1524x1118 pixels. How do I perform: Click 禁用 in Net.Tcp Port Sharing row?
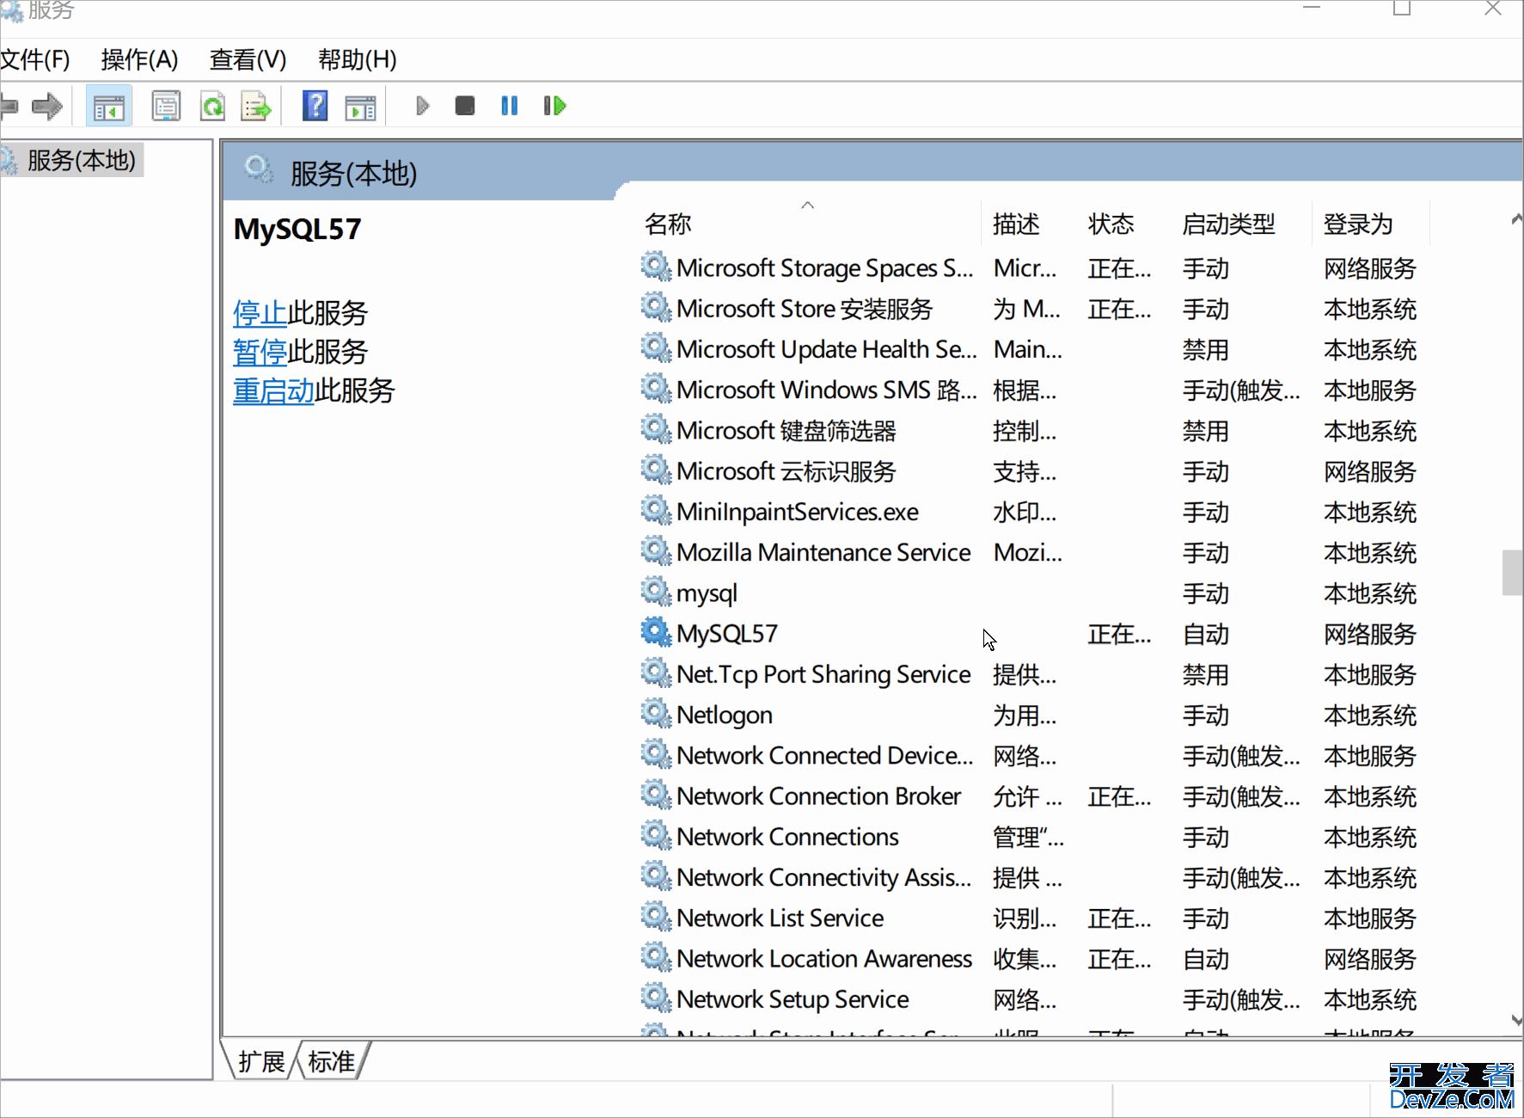click(x=1206, y=675)
